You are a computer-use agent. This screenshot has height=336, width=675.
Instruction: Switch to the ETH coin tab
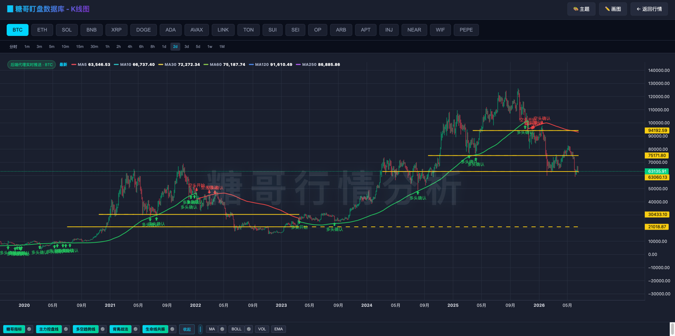coord(42,30)
